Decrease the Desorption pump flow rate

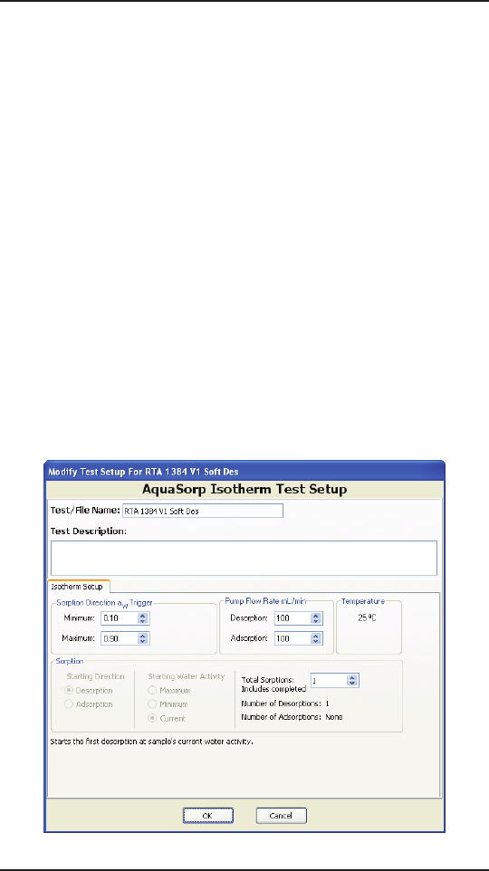316,621
